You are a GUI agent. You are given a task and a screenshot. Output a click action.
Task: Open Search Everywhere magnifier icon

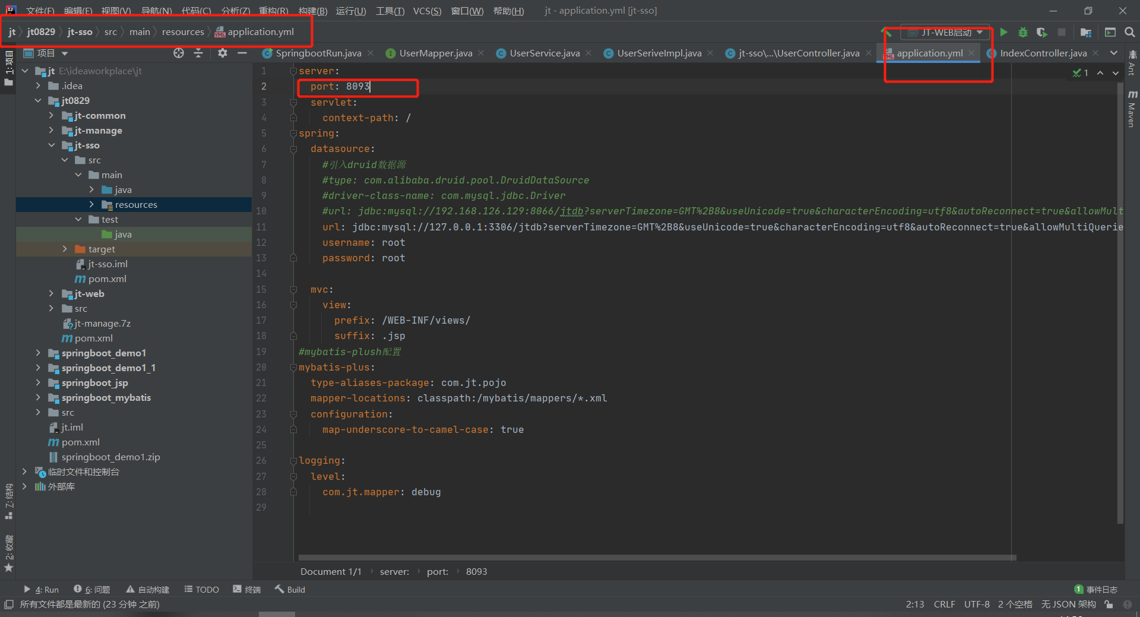point(1130,32)
